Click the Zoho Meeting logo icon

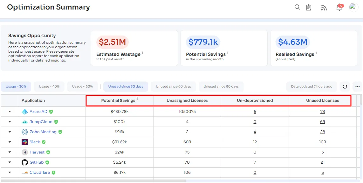pyautogui.click(x=25, y=132)
